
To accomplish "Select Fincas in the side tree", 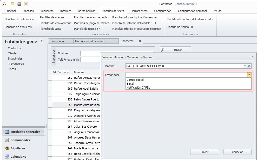I will click(x=12, y=69).
